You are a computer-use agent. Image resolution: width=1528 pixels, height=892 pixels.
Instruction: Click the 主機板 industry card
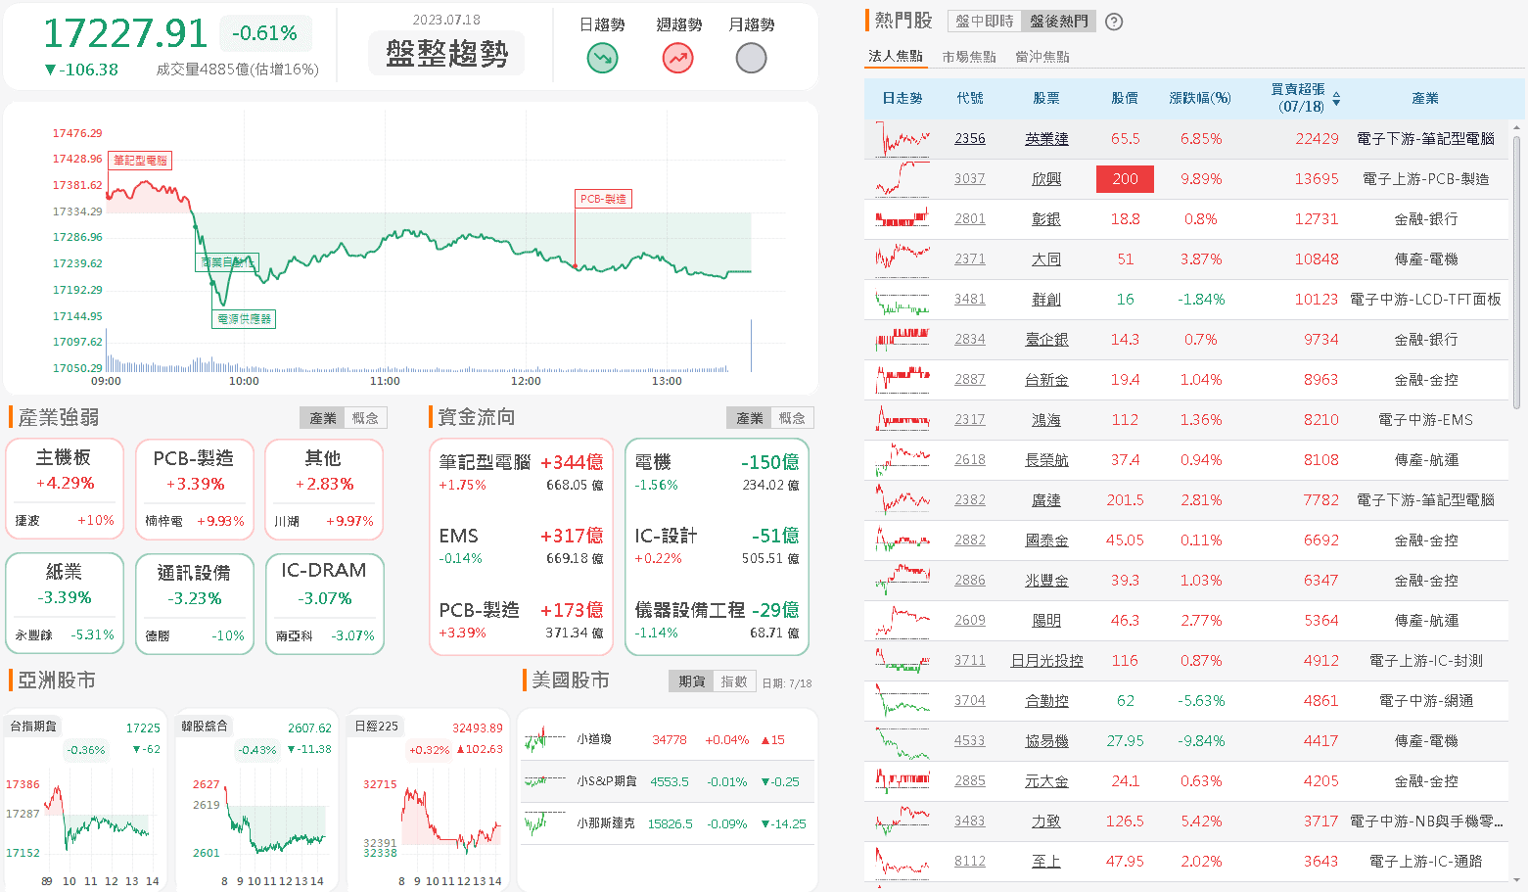coord(65,489)
